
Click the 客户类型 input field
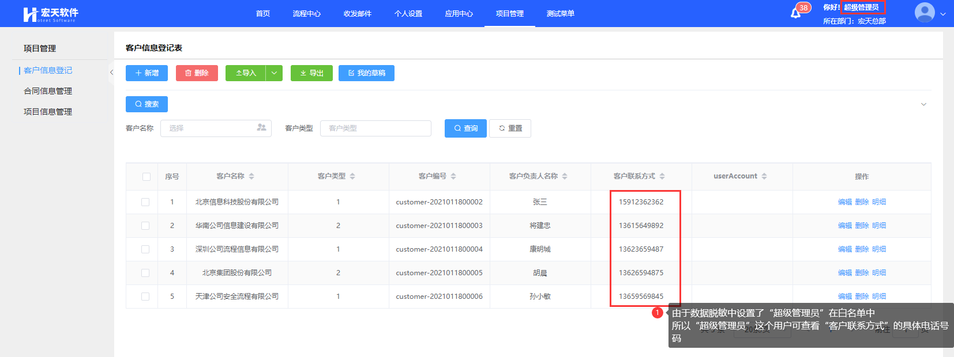click(375, 128)
